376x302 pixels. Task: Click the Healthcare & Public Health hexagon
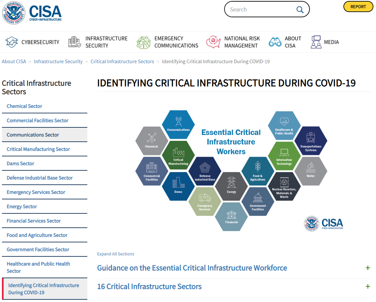[x=284, y=126]
